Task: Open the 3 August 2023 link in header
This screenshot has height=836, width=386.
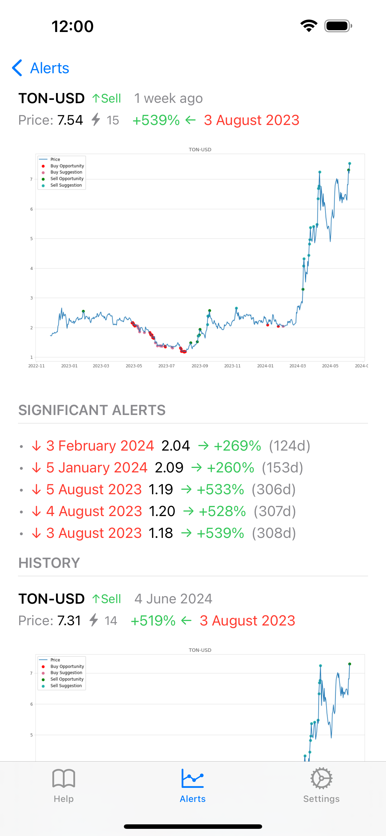Action: pos(251,120)
